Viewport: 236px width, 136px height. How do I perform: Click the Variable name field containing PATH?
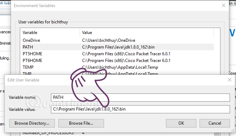pyautogui.click(x=140, y=97)
